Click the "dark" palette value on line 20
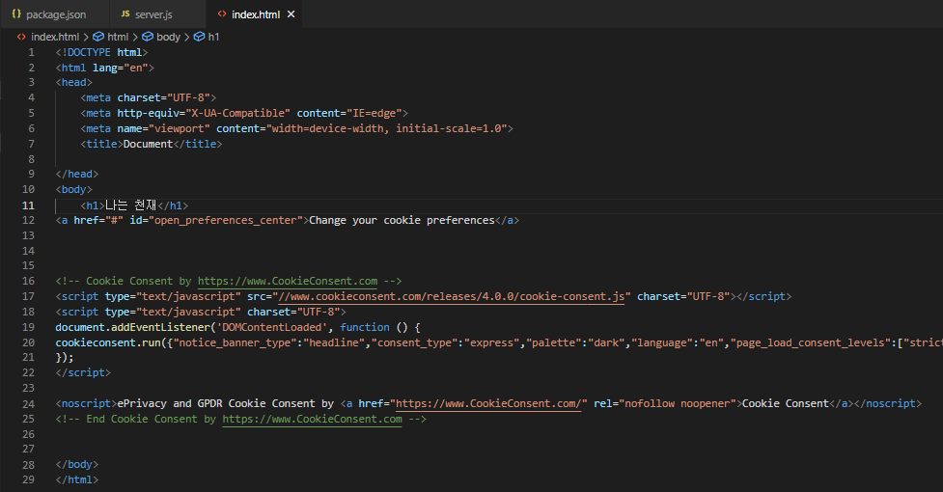Viewport: 943px width, 492px height. click(605, 342)
